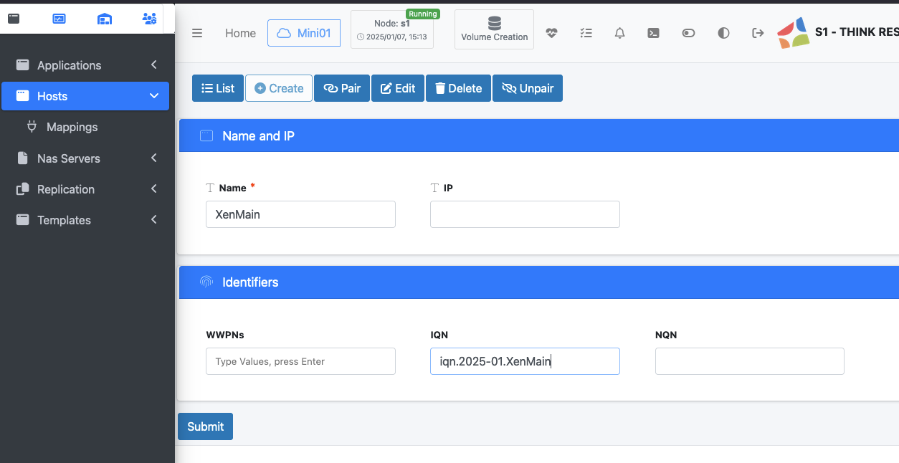Open the health heartbeat monitor icon
This screenshot has height=463, width=899.
click(551, 33)
